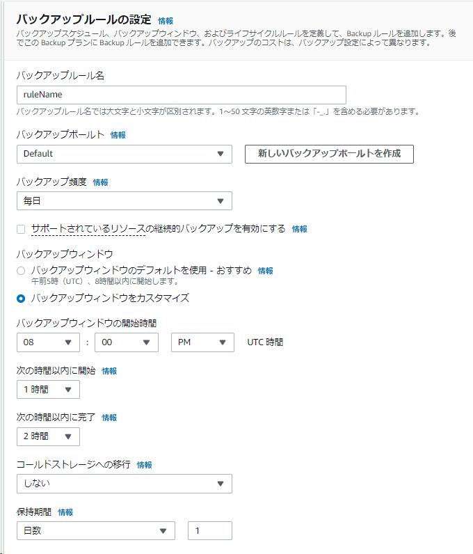The width and height of the screenshot is (473, 554).
Task: Click サポートされているリソース underlined link text
Action: [88, 229]
